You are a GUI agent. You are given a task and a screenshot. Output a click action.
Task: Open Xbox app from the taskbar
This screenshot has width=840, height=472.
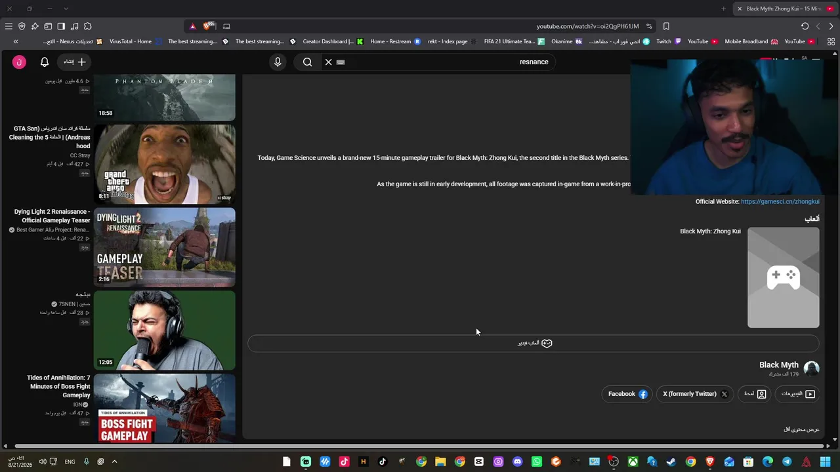pyautogui.click(x=633, y=462)
